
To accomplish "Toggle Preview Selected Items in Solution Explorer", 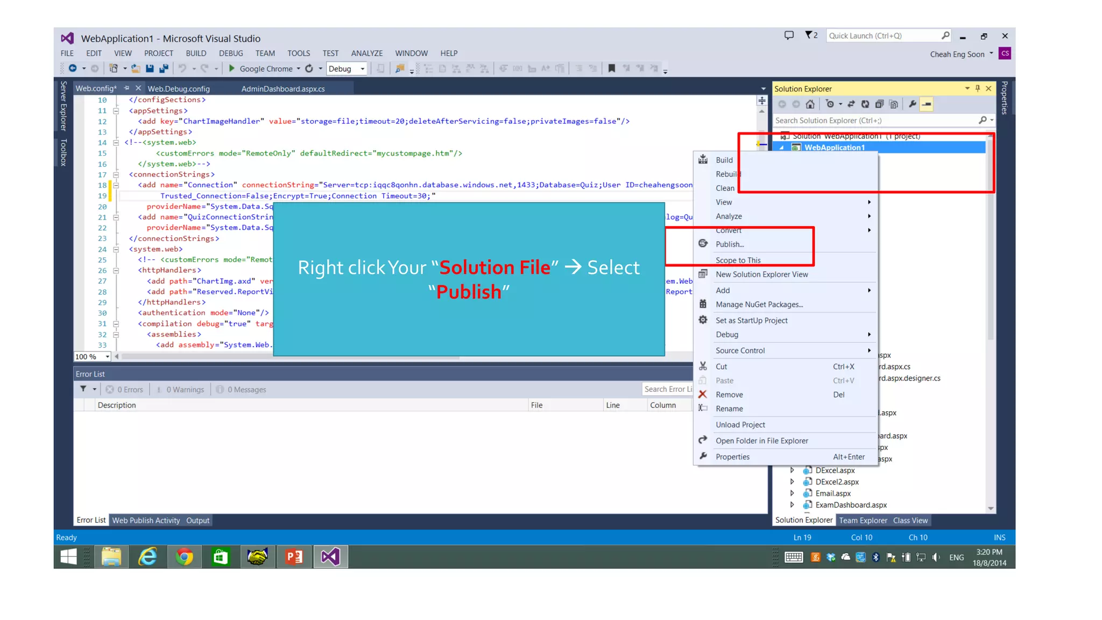I will tap(927, 104).
